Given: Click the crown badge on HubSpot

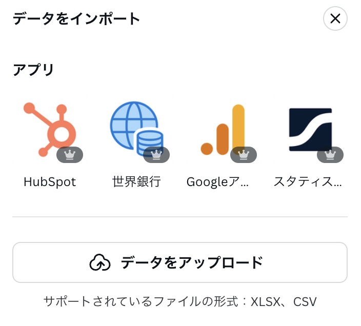Looking at the screenshot, I should pos(70,155).
